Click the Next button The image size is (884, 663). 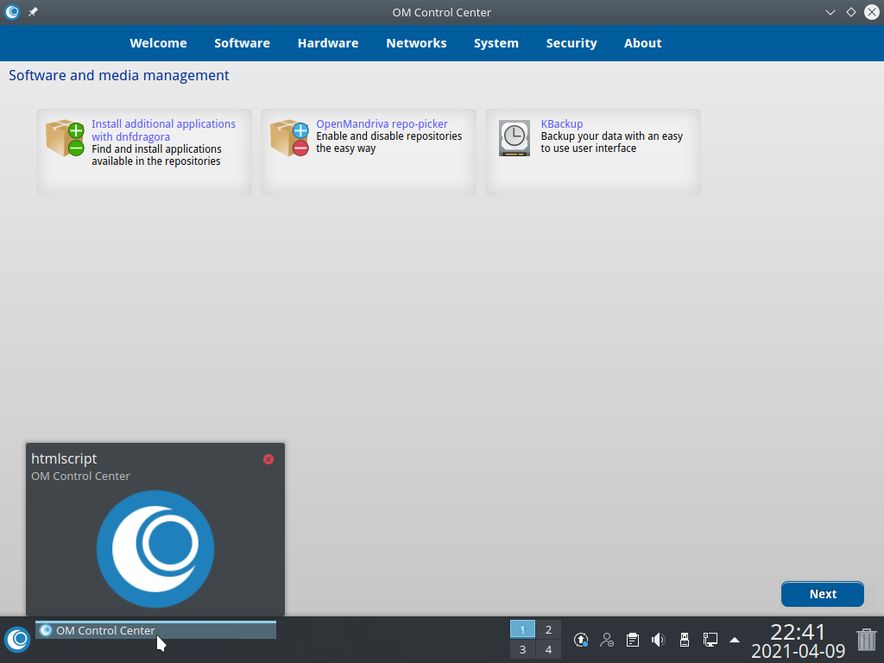point(823,594)
